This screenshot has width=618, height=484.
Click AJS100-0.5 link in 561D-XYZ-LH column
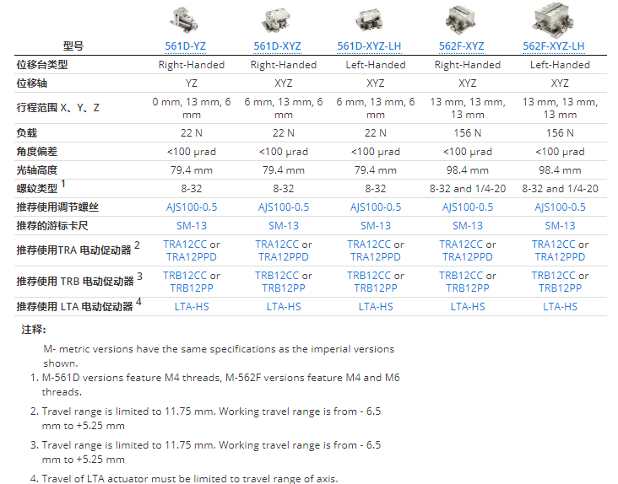pos(376,207)
